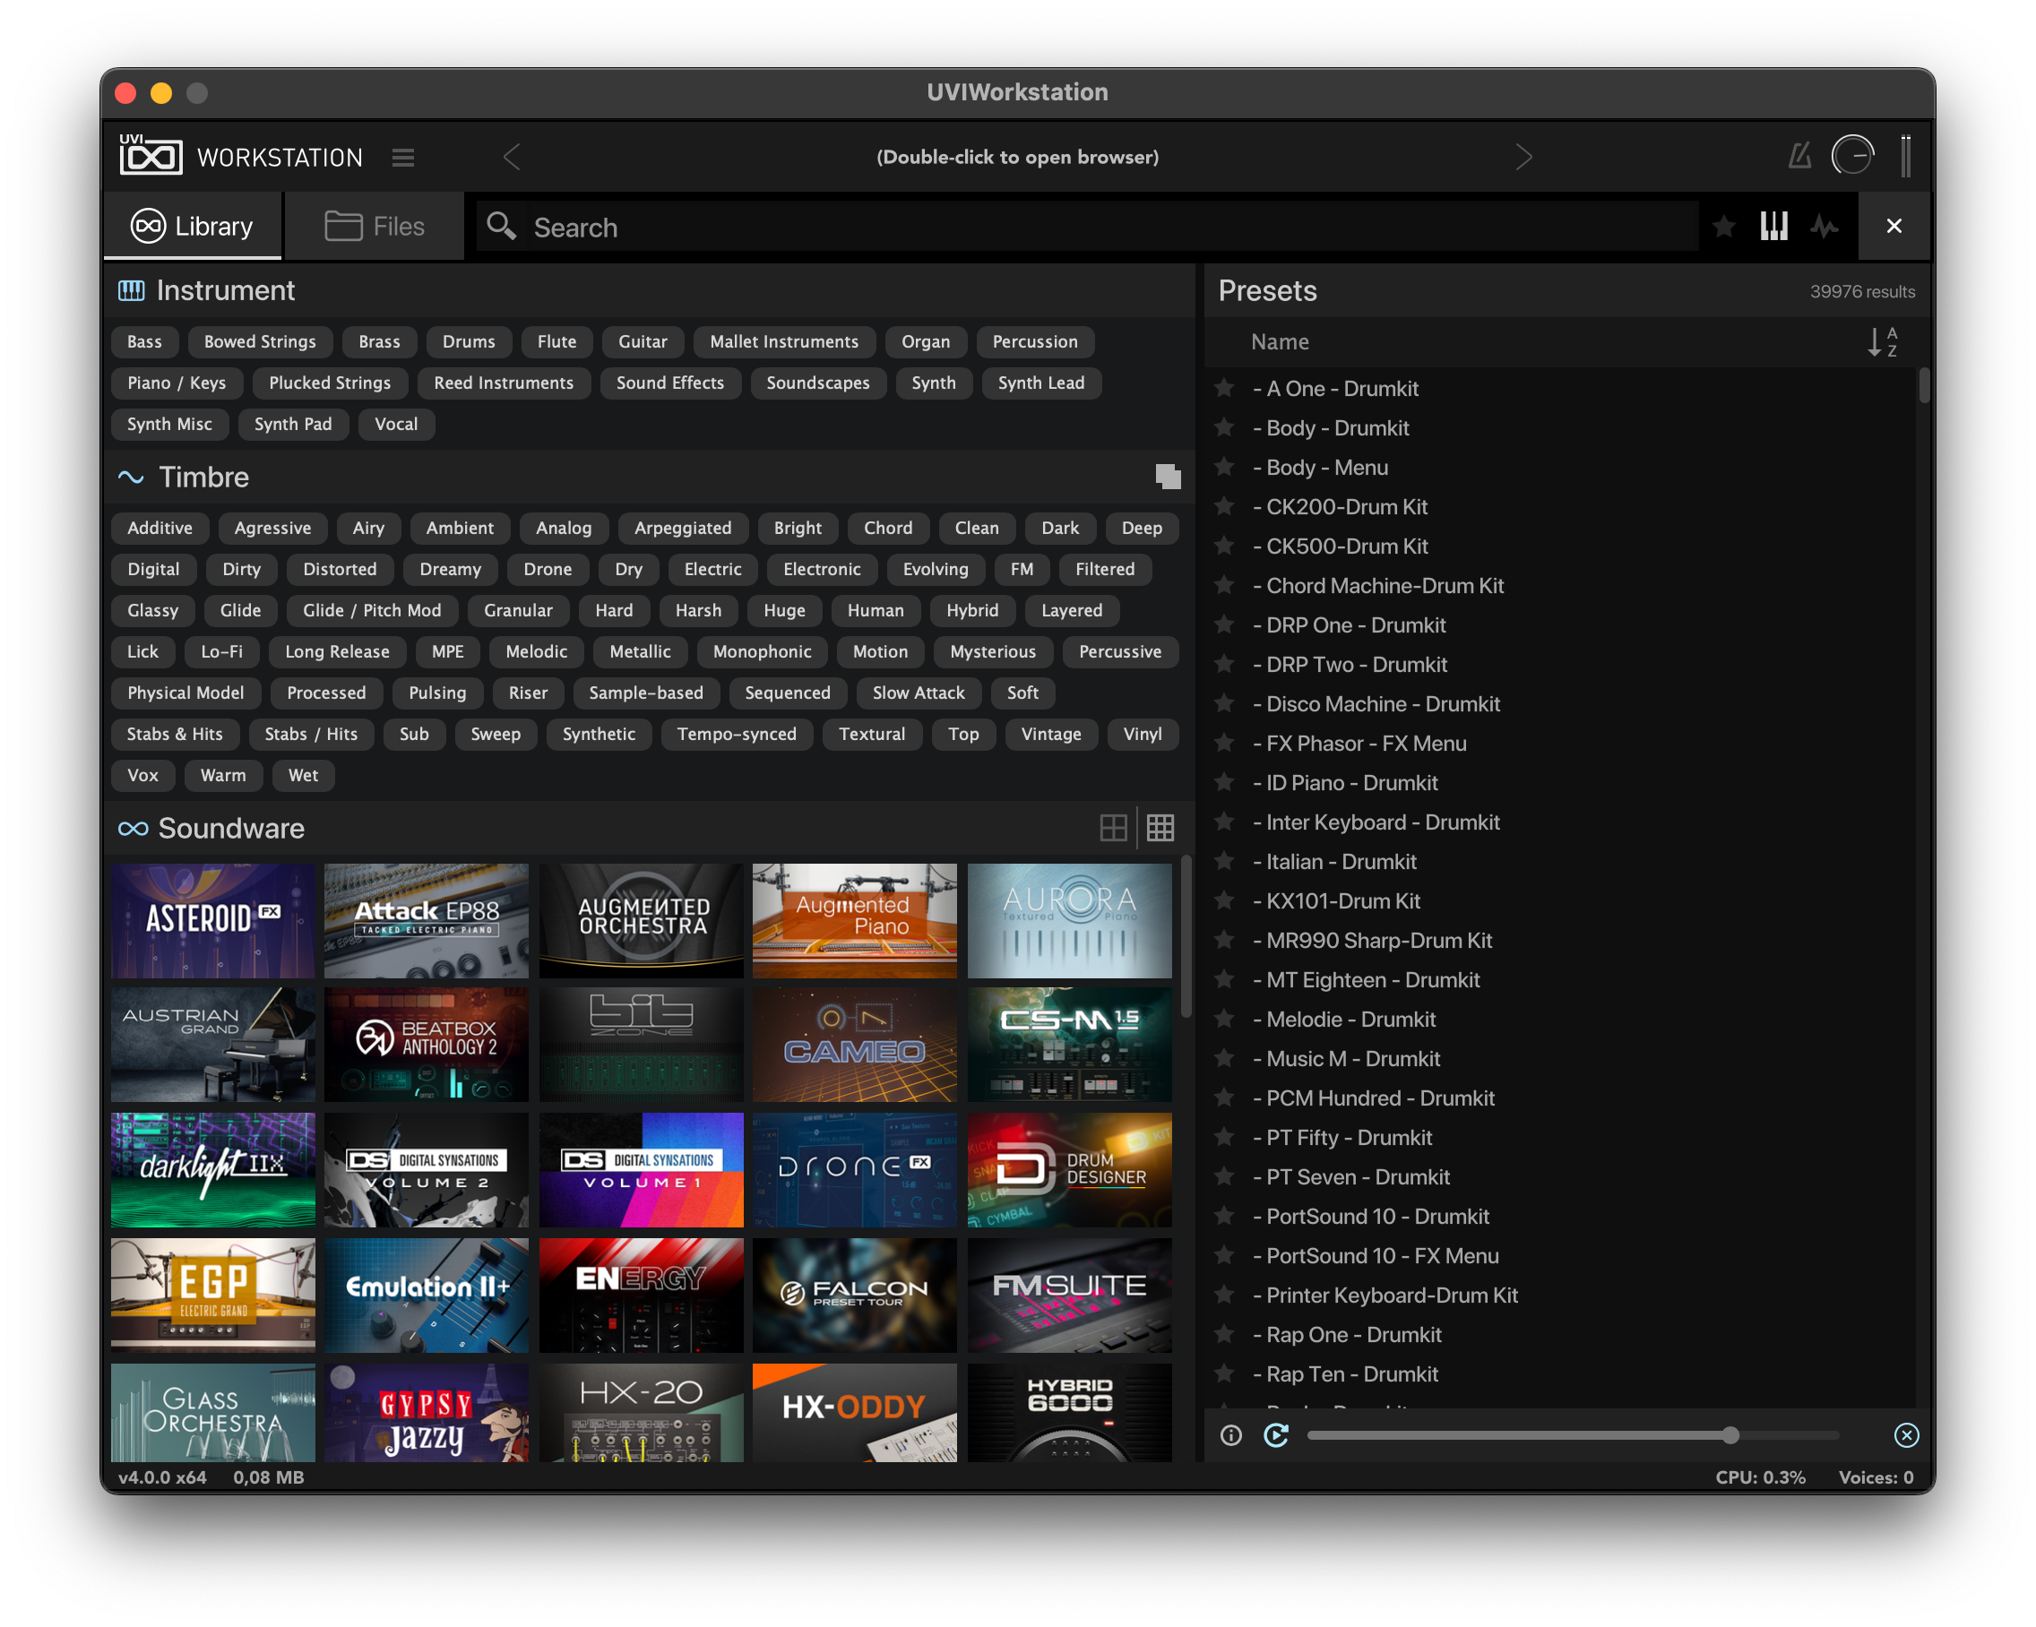Viewport: 2036px width, 1627px height.
Task: Click the waveform filter icon
Action: pos(1825,227)
